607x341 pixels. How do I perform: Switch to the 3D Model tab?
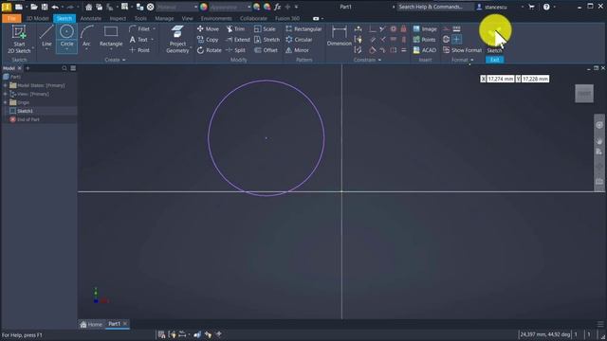pos(37,18)
